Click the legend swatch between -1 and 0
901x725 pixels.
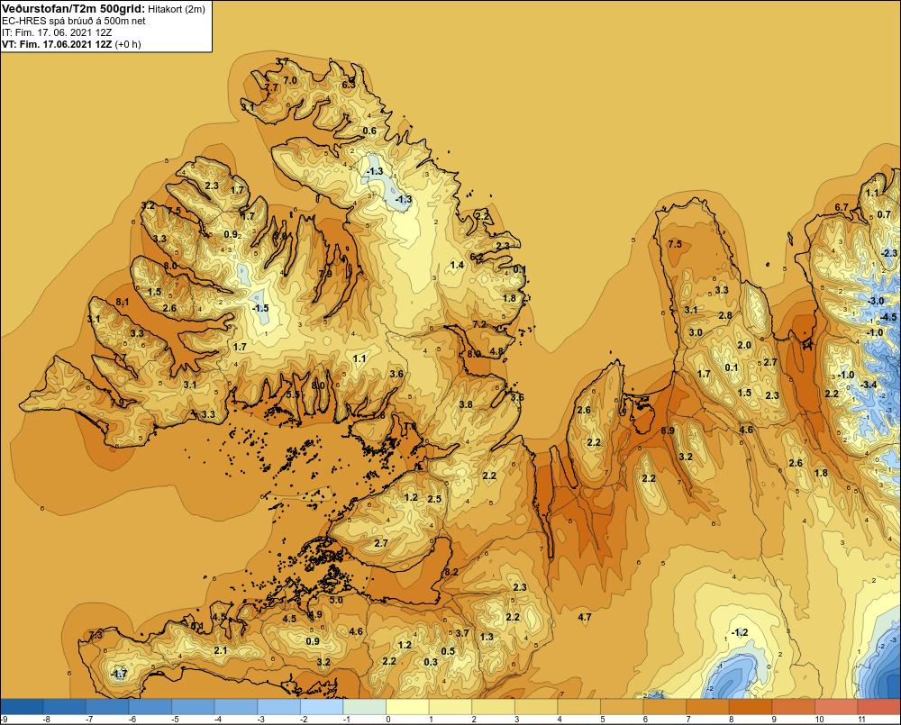[x=365, y=707]
